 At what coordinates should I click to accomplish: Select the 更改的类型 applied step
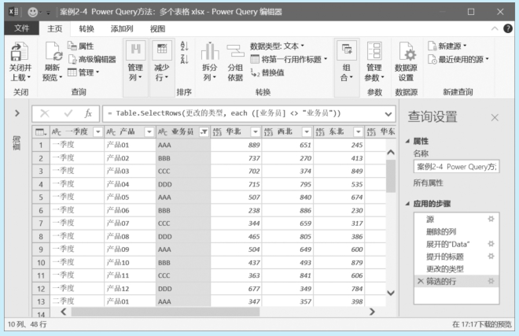[445, 269]
